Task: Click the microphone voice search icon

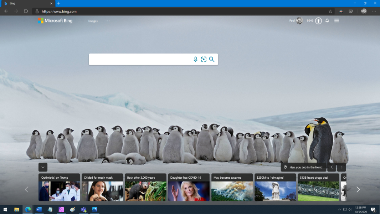Action: tap(195, 59)
